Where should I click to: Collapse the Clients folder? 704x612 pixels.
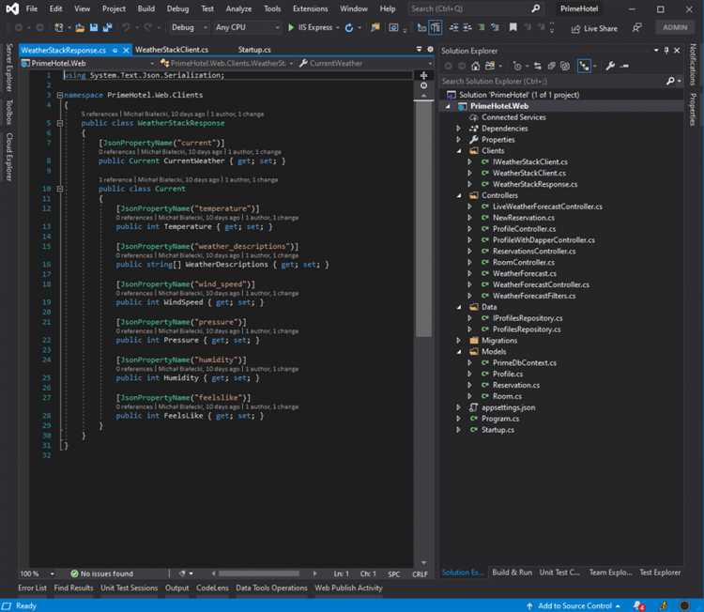pyautogui.click(x=458, y=151)
